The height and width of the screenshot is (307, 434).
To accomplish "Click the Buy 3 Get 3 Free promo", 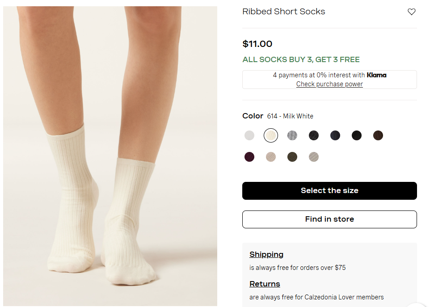I will [301, 59].
